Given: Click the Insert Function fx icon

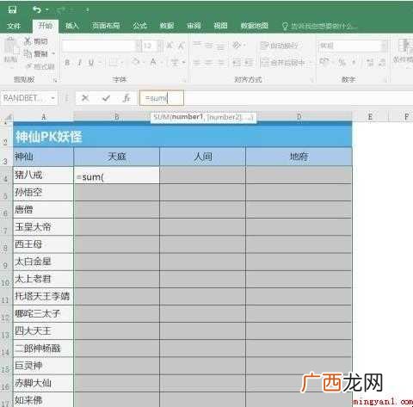Looking at the screenshot, I should pyautogui.click(x=126, y=98).
